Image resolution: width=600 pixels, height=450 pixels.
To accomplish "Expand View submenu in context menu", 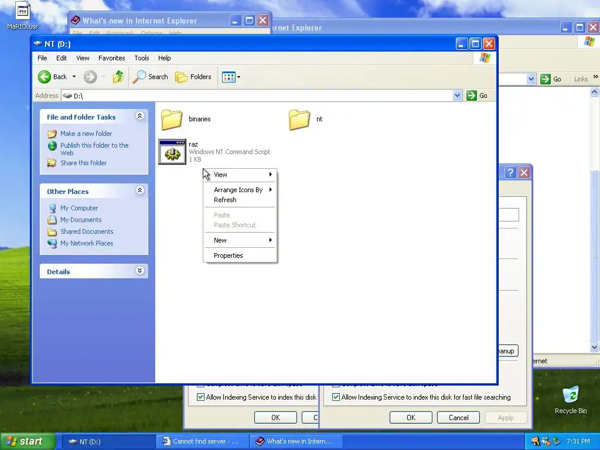I will [240, 175].
